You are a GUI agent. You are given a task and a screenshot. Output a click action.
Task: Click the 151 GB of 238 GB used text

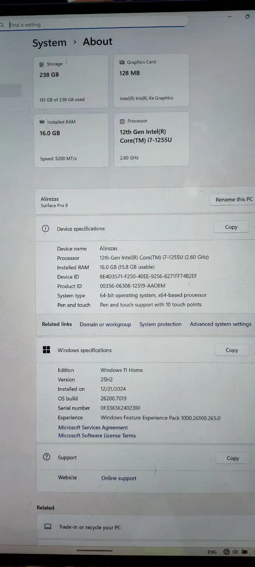(62, 100)
